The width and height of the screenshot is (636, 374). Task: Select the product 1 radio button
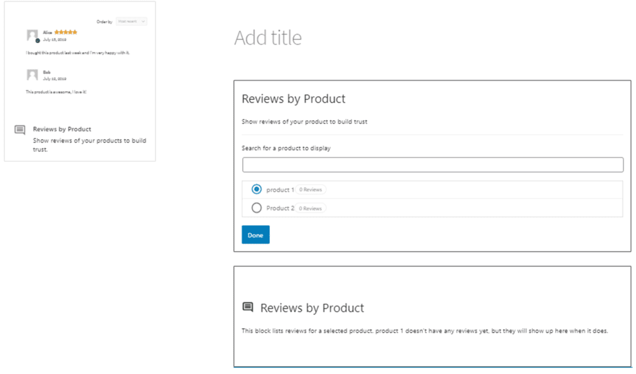(257, 190)
